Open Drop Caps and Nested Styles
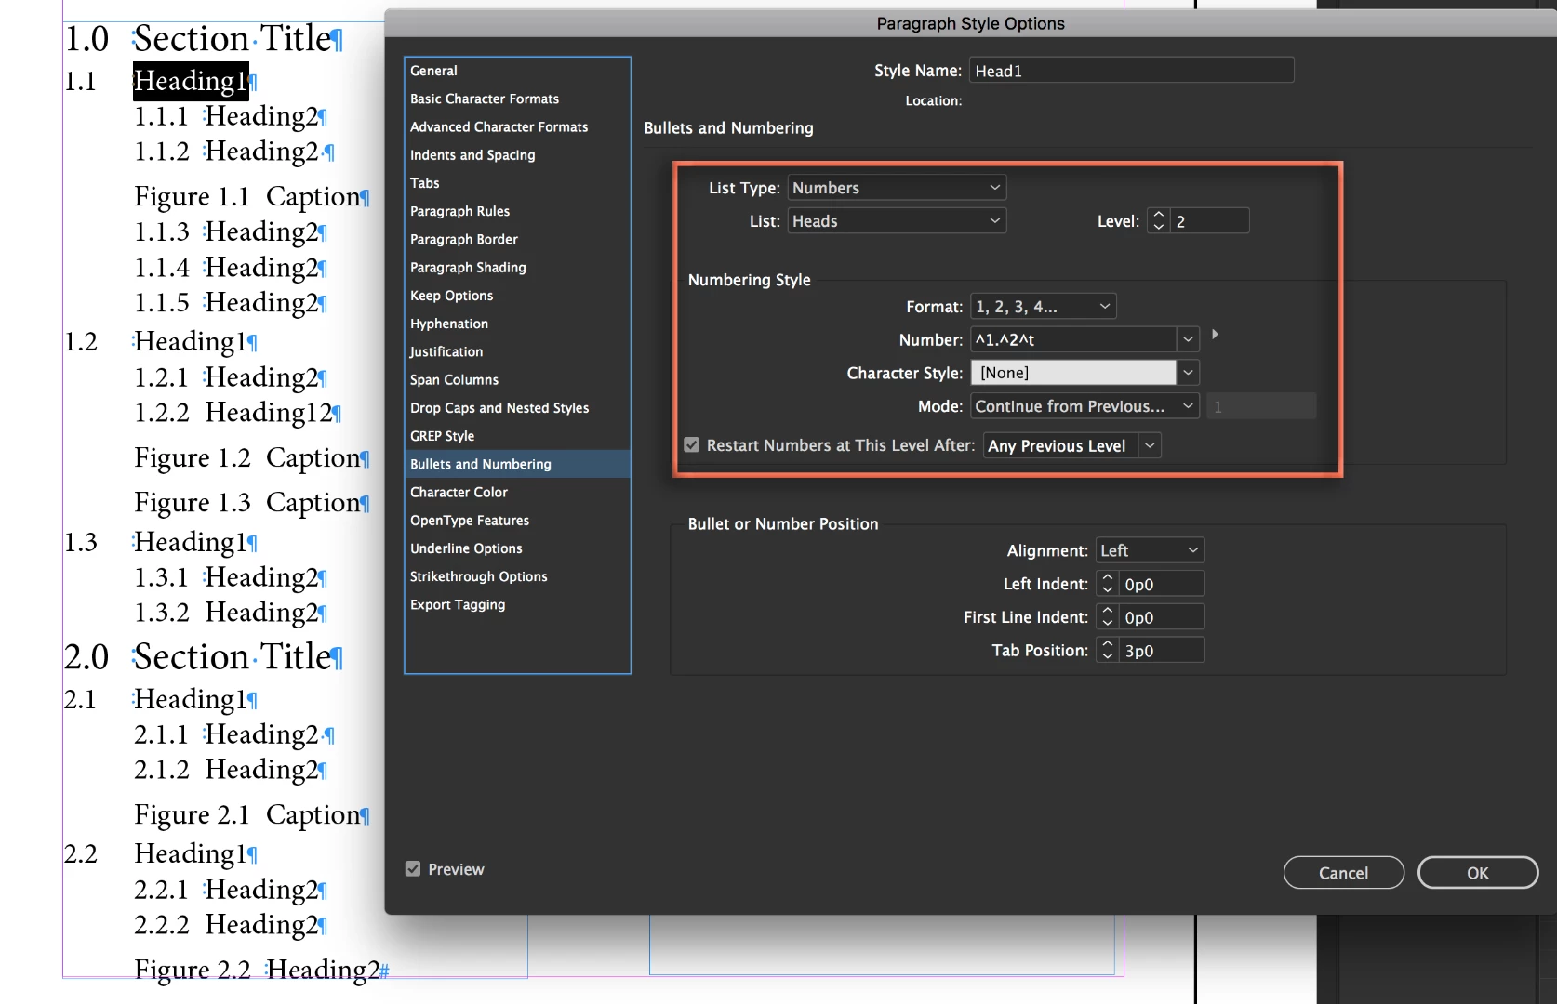1557x1004 pixels. pos(517,407)
